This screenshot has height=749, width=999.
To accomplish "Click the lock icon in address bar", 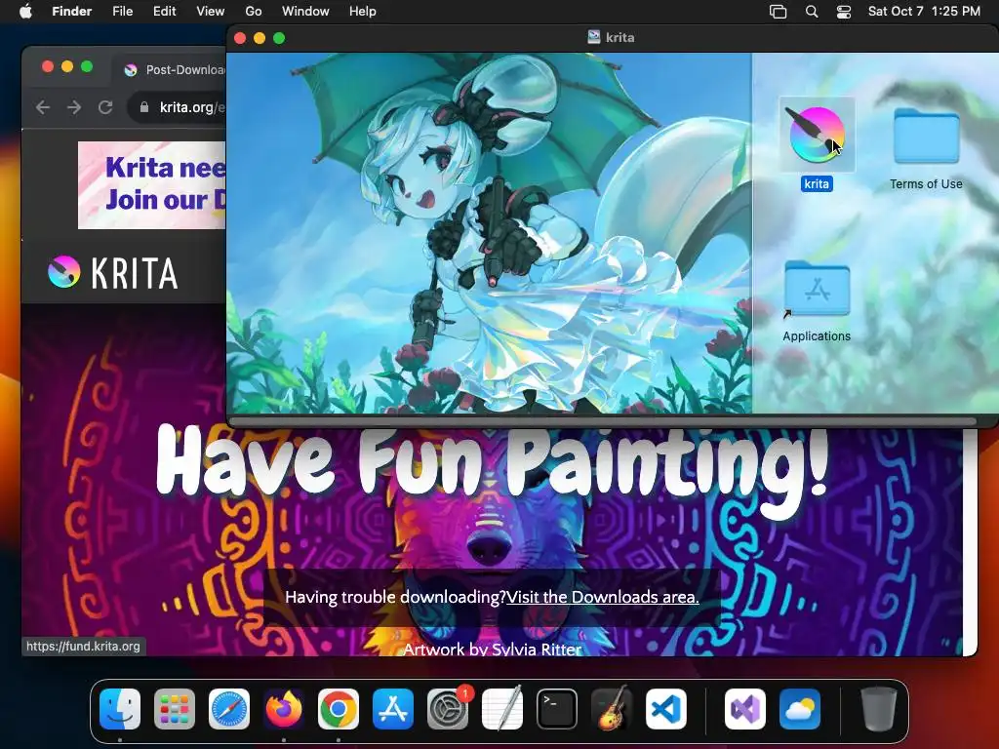I will [144, 107].
